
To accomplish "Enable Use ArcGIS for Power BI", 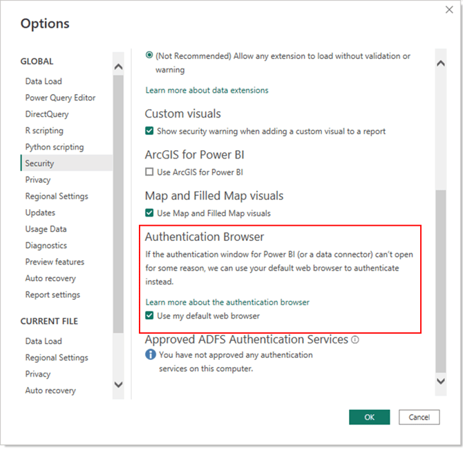I will pos(149,172).
